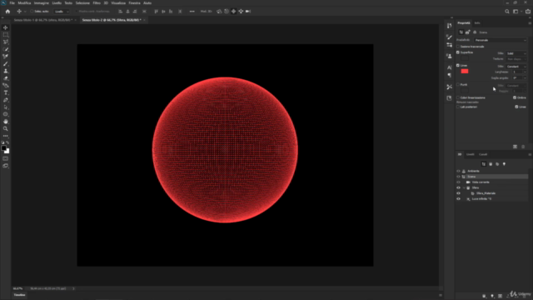The height and width of the screenshot is (300, 533).
Task: Open the Paragraph panel icon
Action: coord(450,75)
